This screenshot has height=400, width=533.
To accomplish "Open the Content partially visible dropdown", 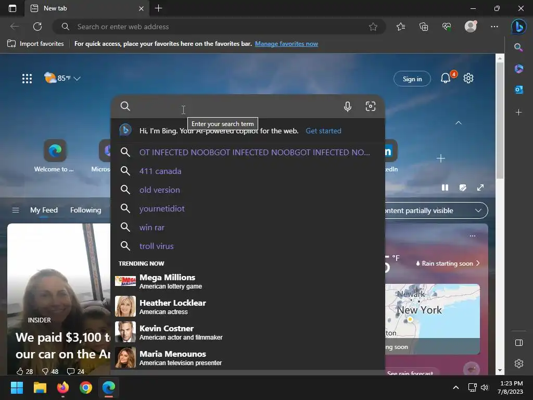I will click(437, 210).
